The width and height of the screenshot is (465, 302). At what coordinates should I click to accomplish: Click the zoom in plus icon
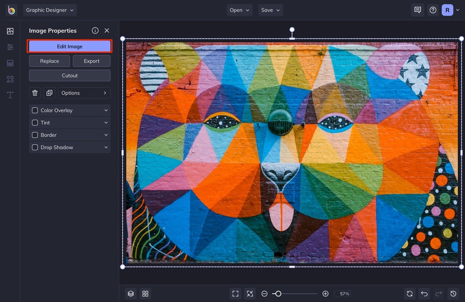click(325, 294)
